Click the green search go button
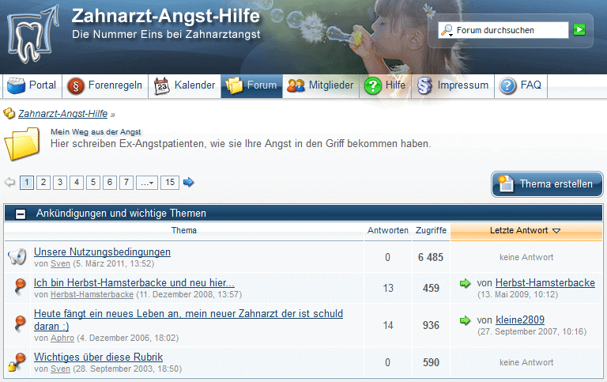Screen dimensions: 607x382 tap(579, 30)
